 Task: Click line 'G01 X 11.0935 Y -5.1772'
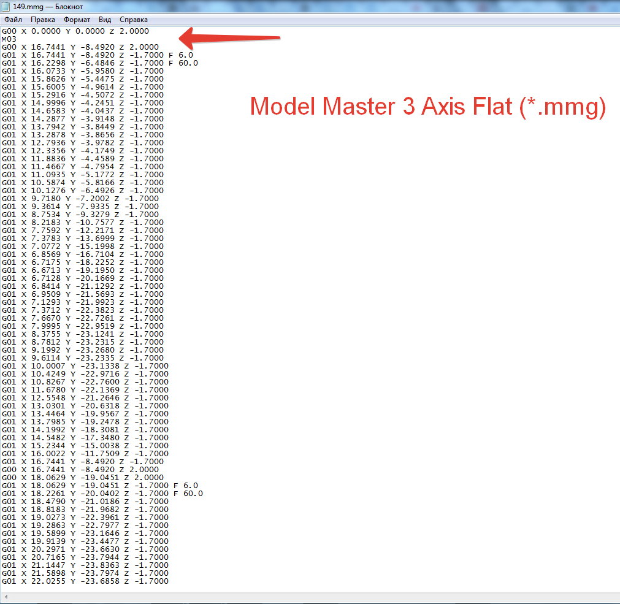tap(83, 175)
